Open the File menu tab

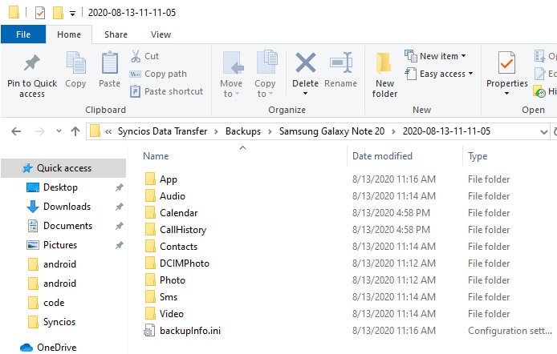pos(23,34)
